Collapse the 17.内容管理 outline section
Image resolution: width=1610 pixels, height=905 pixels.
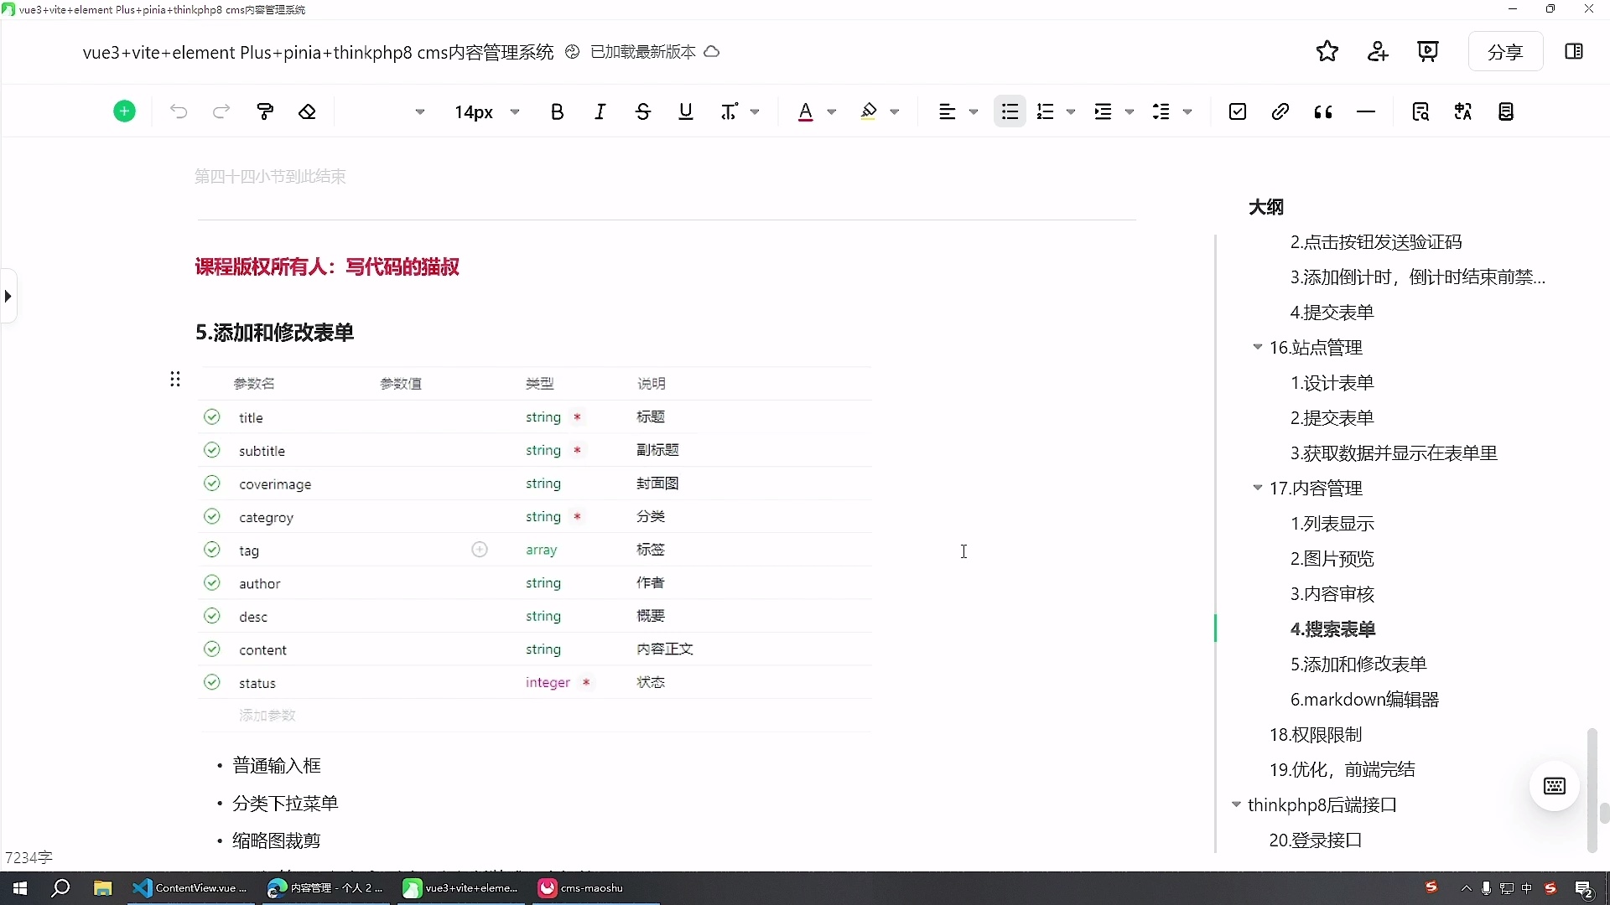[1259, 489]
